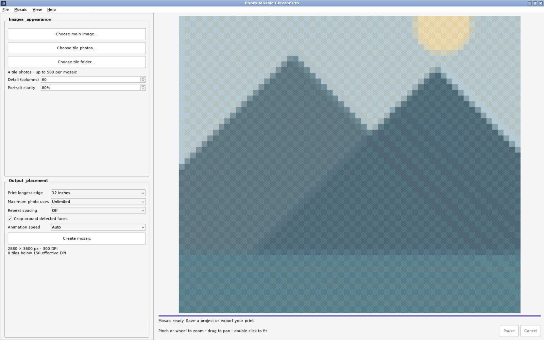
Task: Open the Print longest edge dropdown
Action: pyautogui.click(x=98, y=193)
